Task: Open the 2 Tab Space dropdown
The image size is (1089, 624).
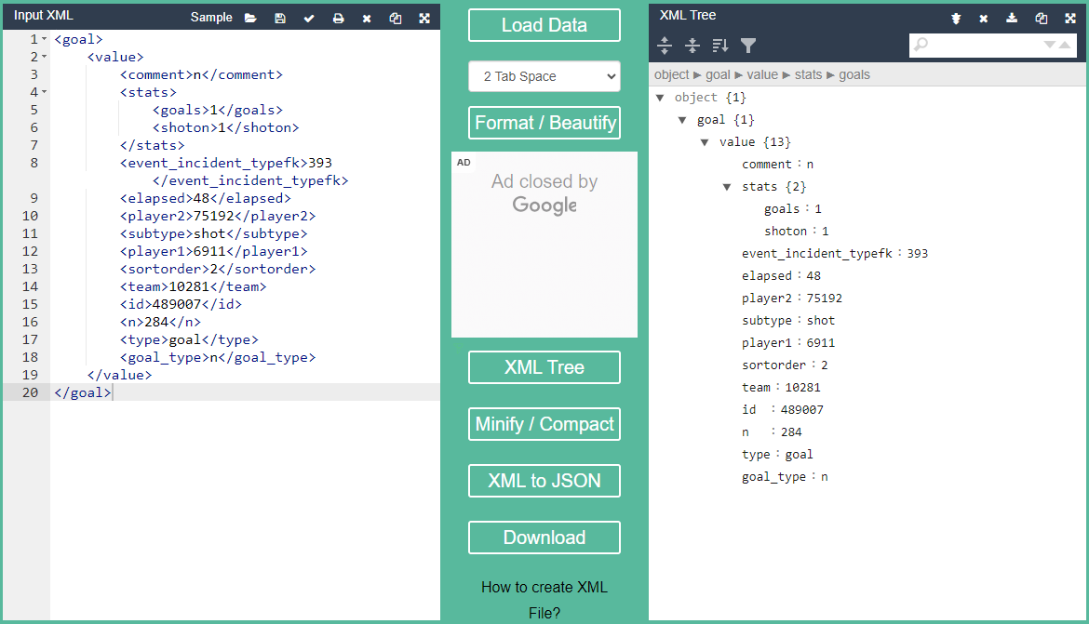Action: pos(544,76)
